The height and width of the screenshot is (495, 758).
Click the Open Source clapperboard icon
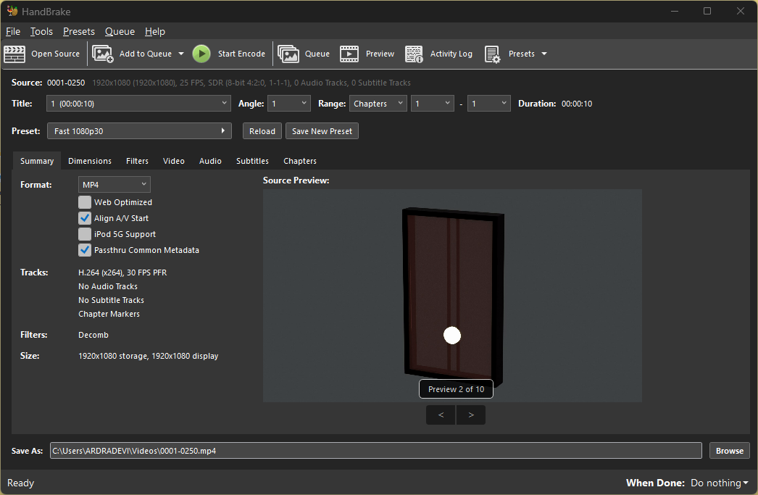(14, 54)
